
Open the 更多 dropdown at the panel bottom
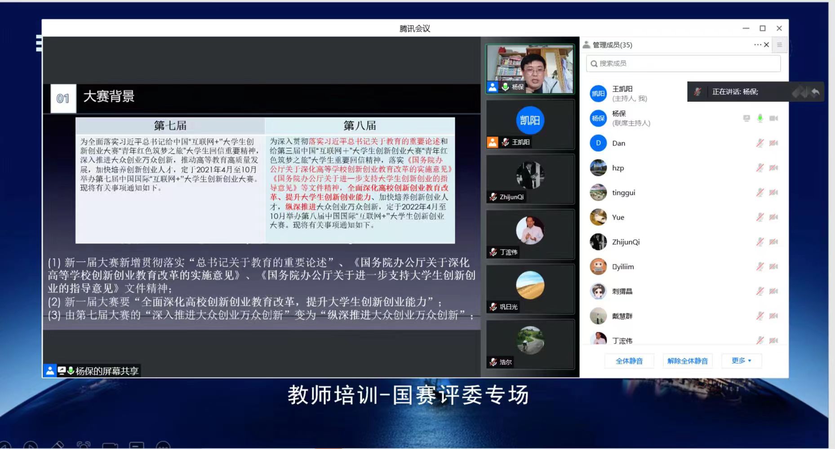[x=741, y=361]
